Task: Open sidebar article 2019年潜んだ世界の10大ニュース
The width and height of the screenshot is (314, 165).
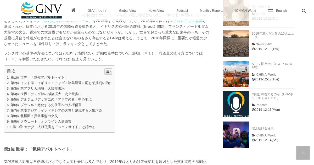Action: click(273, 35)
